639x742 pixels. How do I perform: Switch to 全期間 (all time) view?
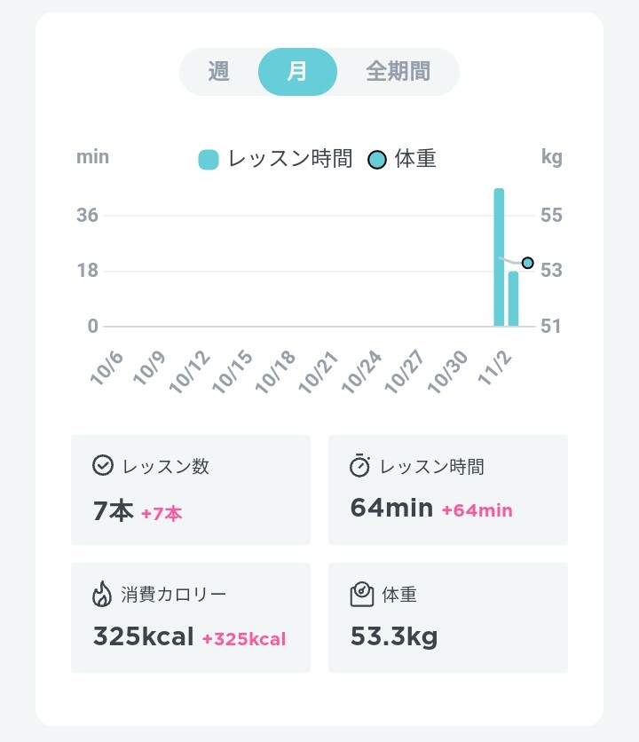coord(398,72)
